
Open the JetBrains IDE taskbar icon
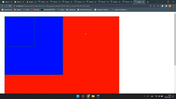pyautogui.click(x=98, y=96)
